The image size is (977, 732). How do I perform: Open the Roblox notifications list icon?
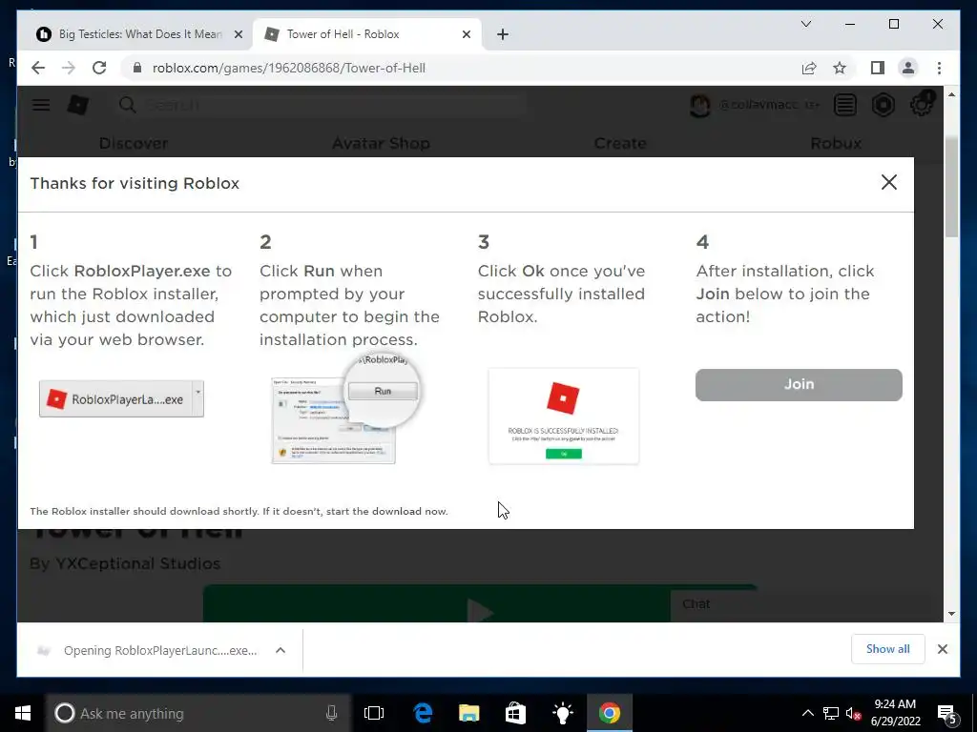(x=845, y=105)
